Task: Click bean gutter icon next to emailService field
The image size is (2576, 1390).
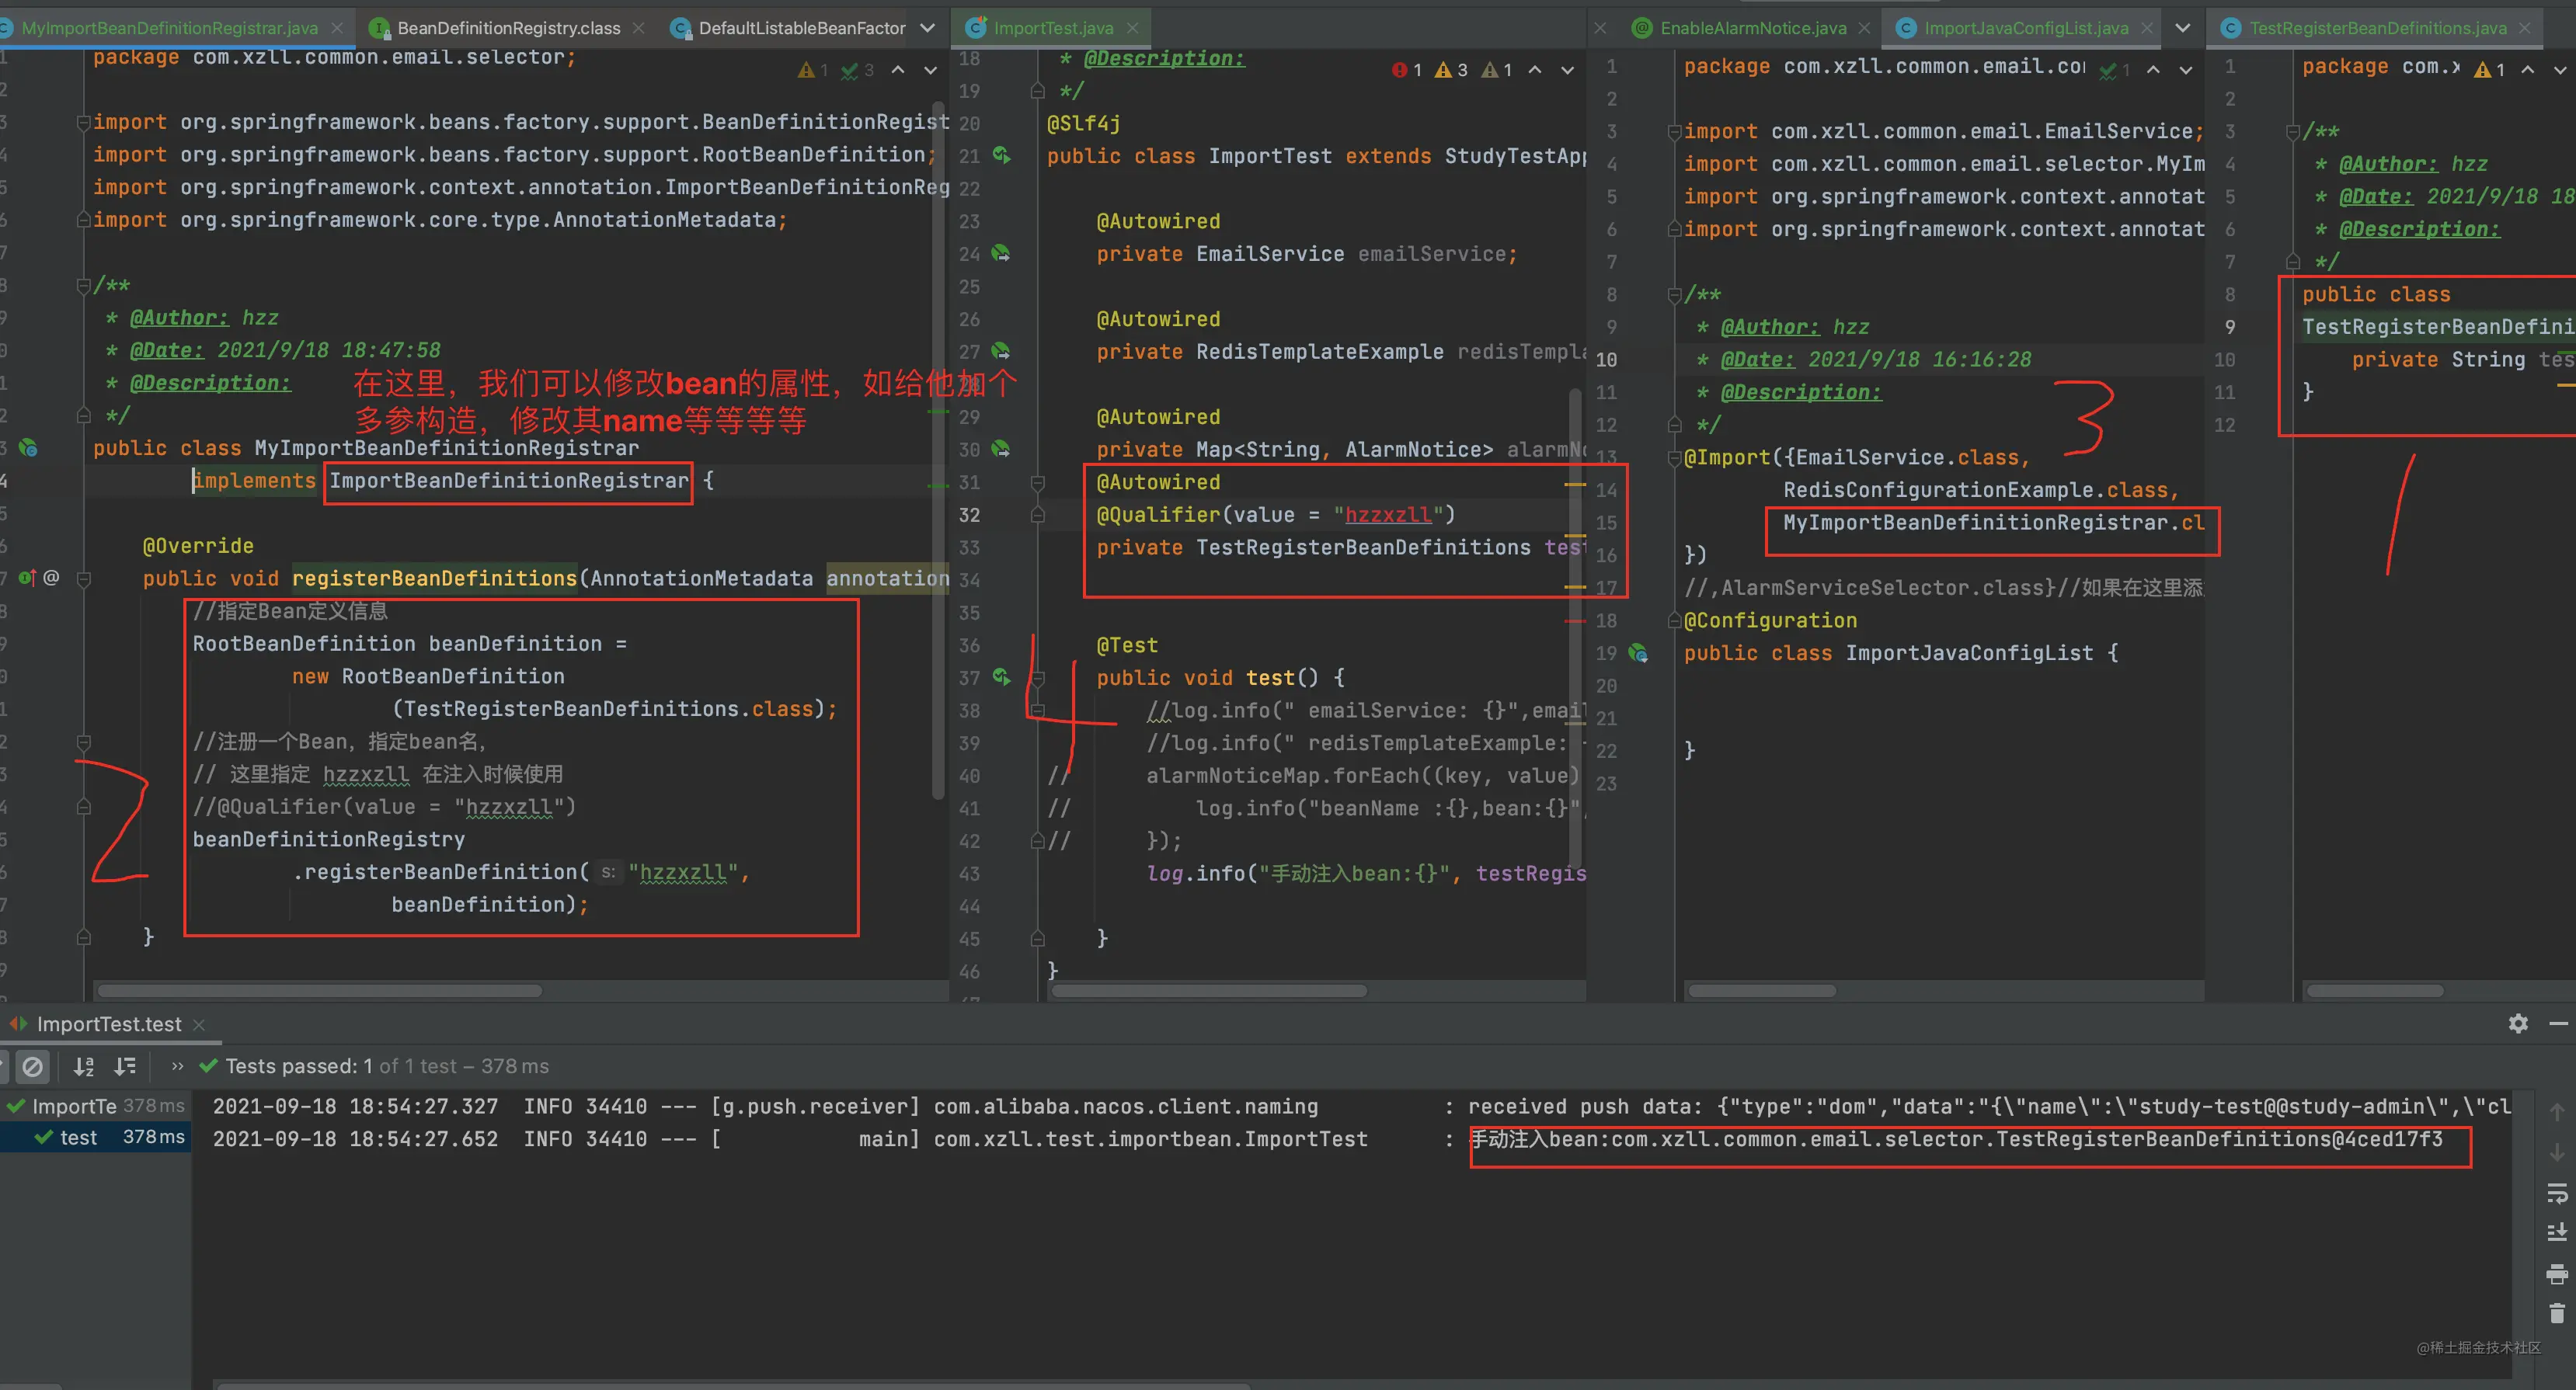Action: tap(1001, 253)
